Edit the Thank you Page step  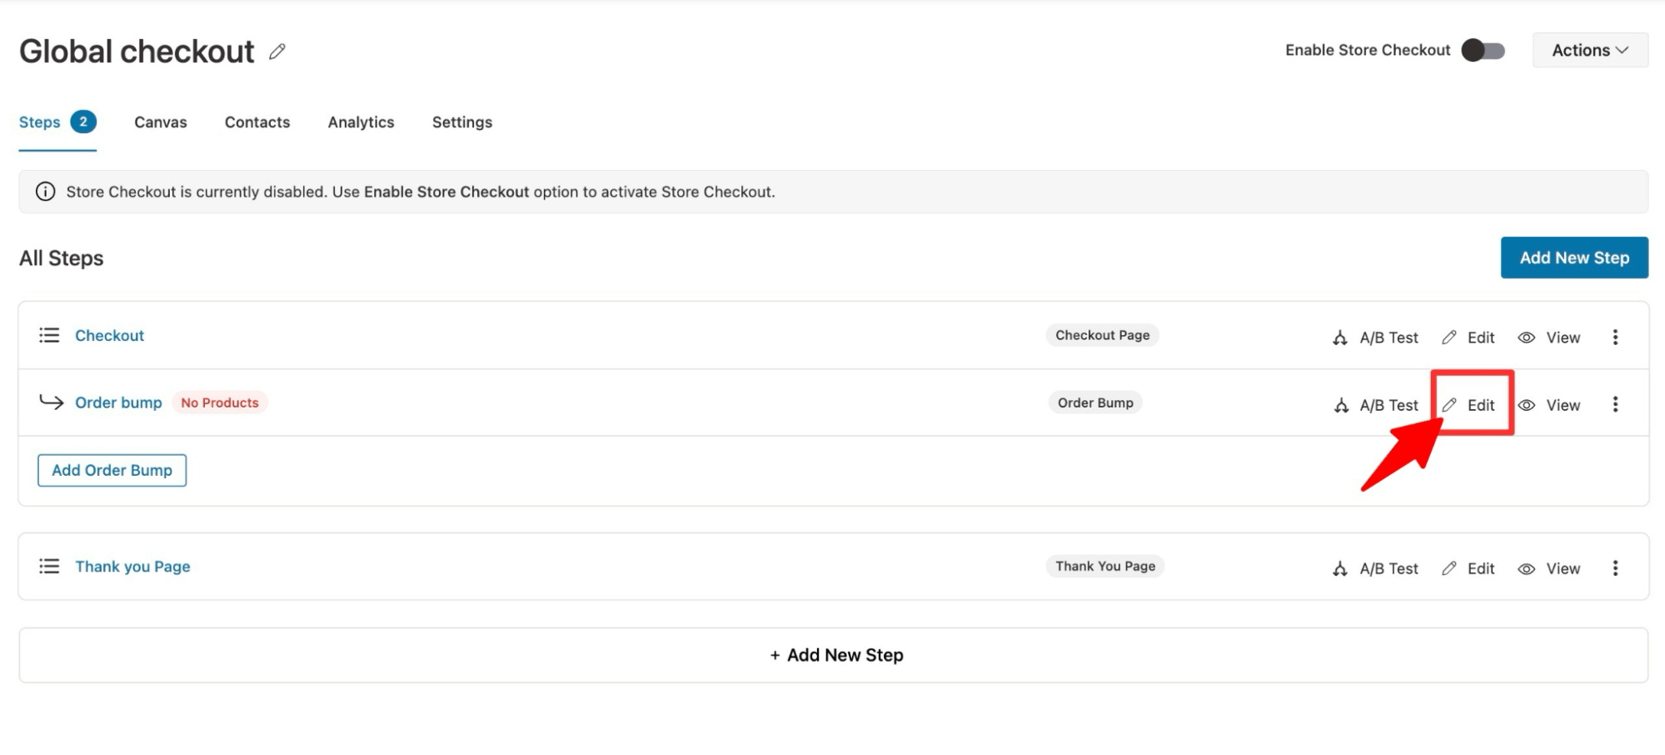point(1469,568)
